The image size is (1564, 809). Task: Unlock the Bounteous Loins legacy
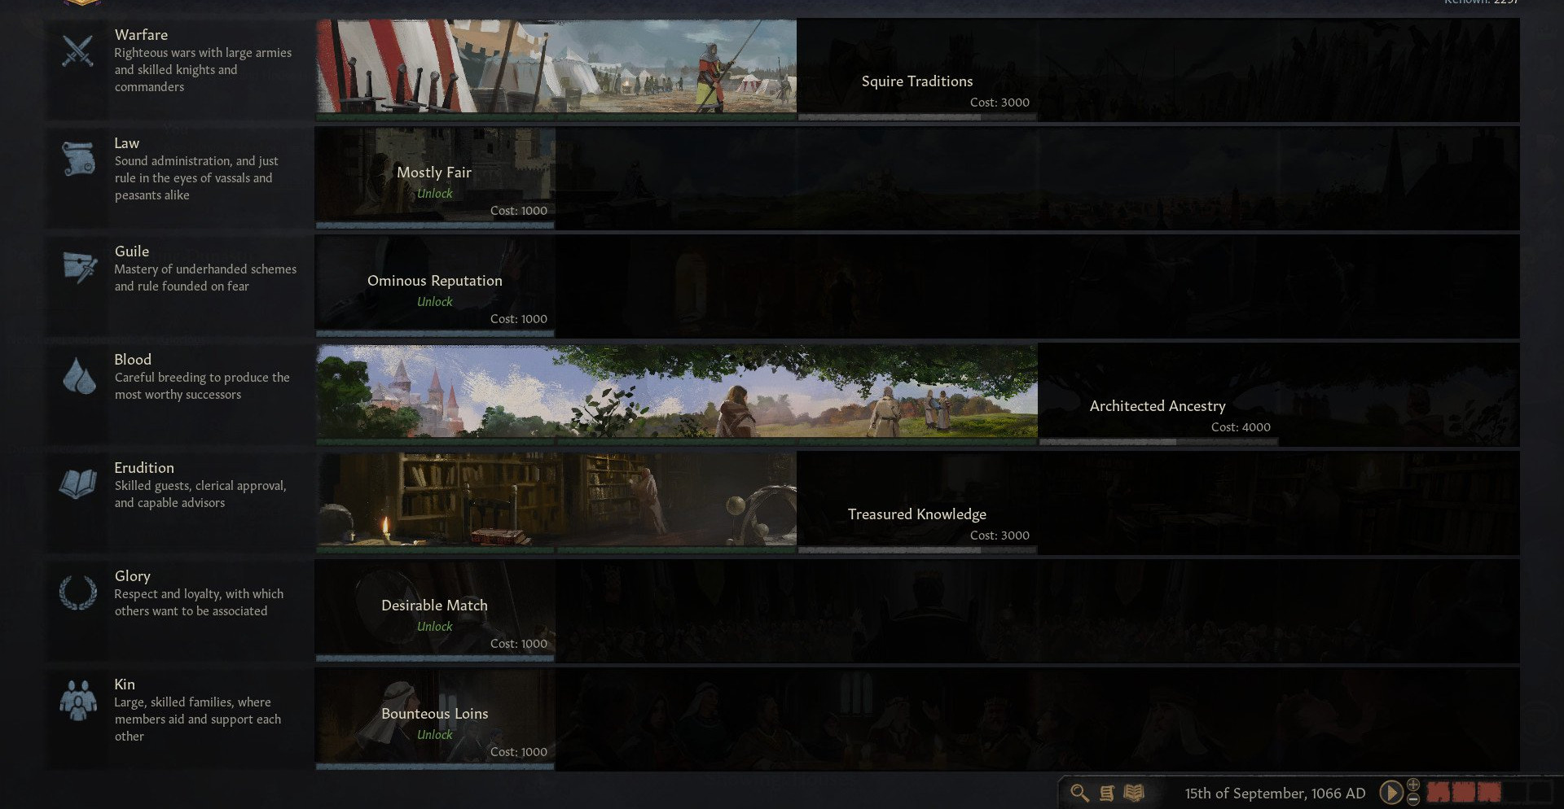[x=435, y=734]
